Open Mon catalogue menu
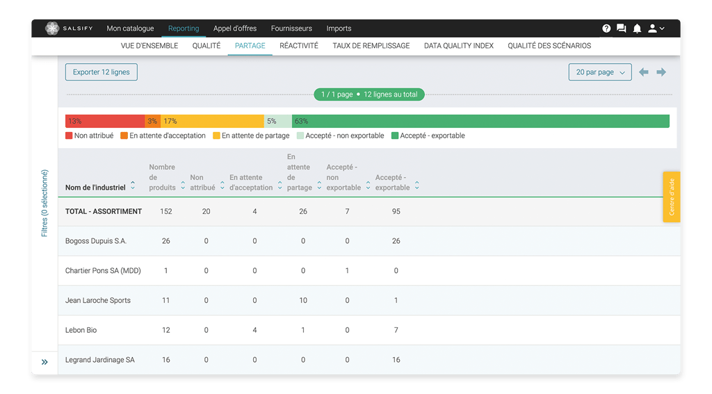Screen dimensions: 712x394 tap(130, 28)
